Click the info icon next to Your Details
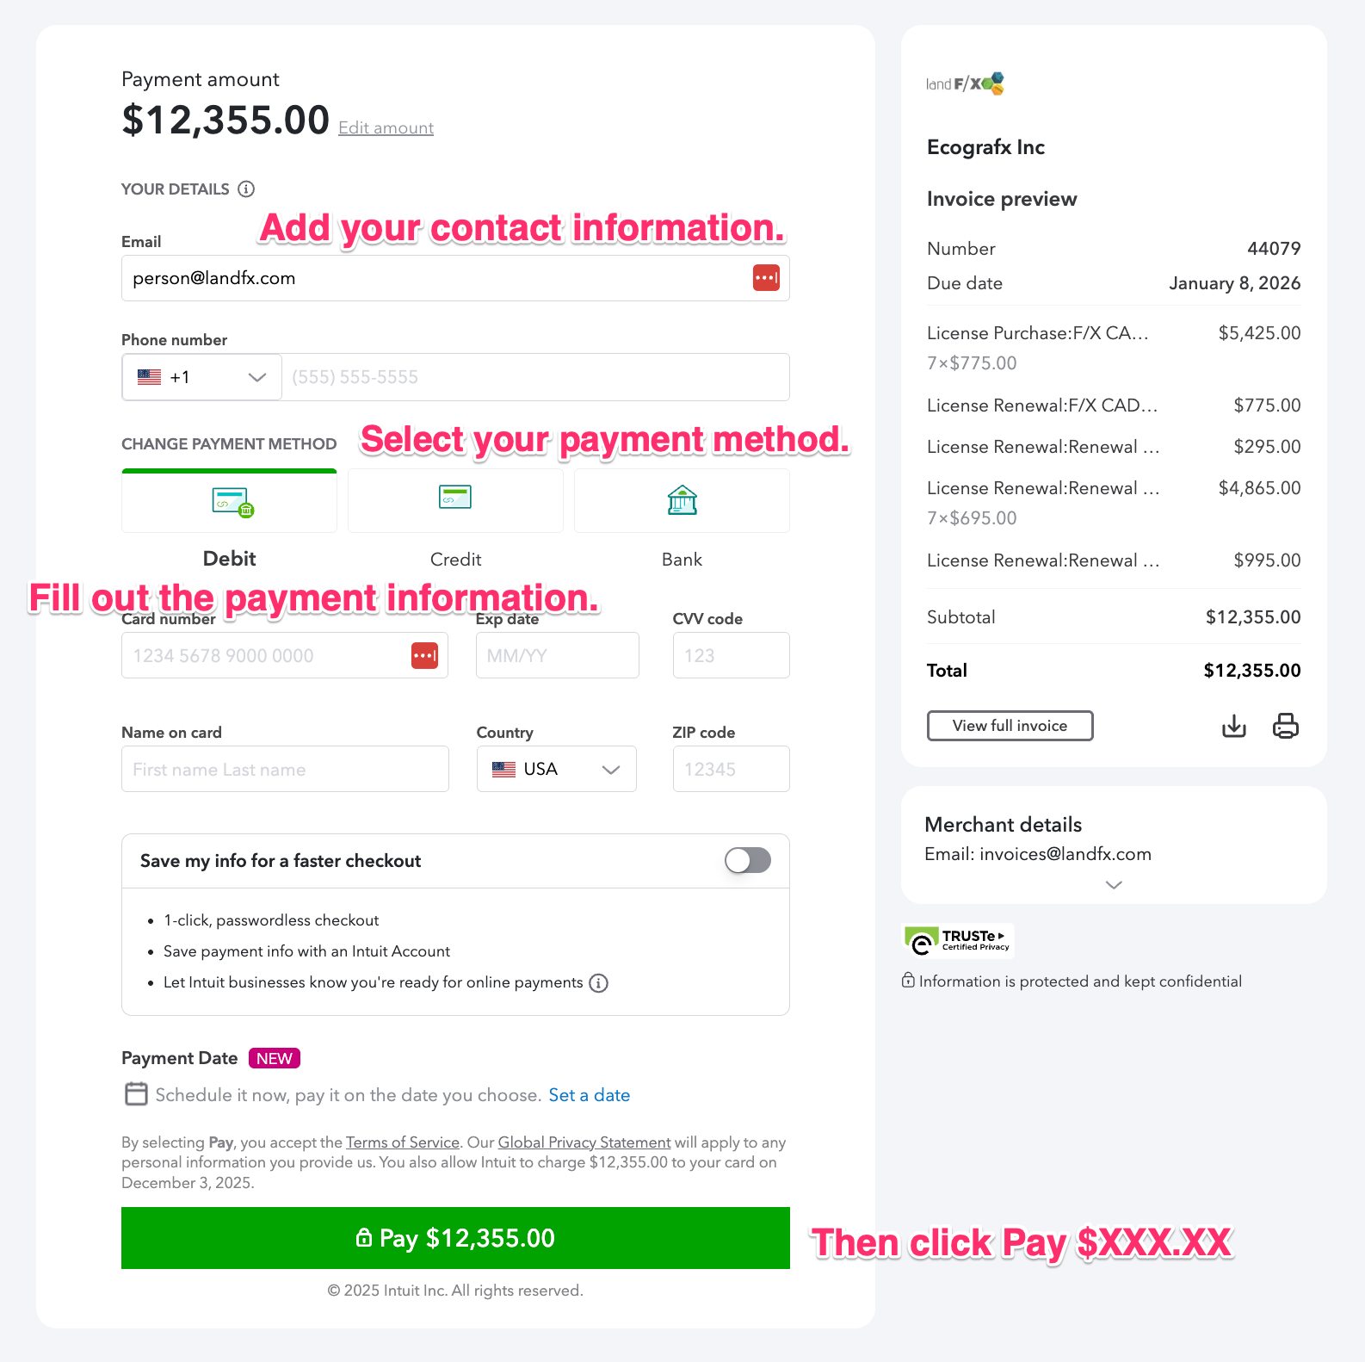The width and height of the screenshot is (1365, 1362). (x=247, y=189)
